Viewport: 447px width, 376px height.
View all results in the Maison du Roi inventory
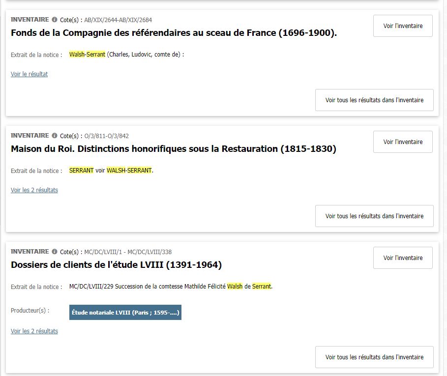374,216
